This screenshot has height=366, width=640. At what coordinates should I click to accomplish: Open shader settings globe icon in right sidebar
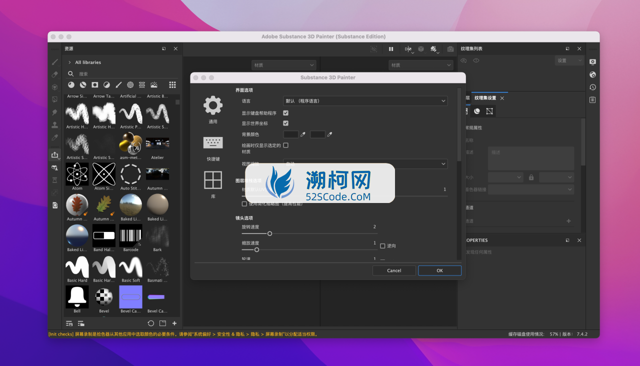click(592, 74)
